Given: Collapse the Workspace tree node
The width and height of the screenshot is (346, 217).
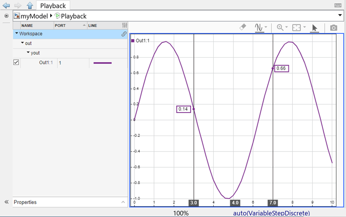Looking at the screenshot, I should pos(16,33).
